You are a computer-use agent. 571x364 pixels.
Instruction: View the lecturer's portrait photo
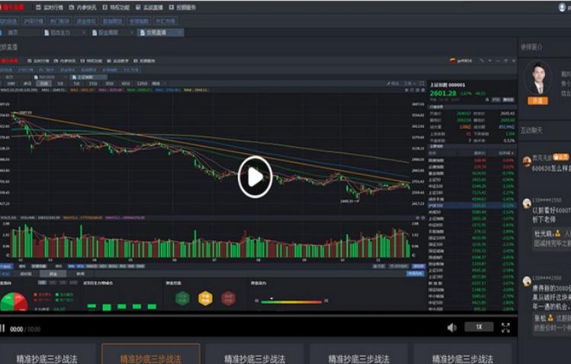click(x=538, y=78)
